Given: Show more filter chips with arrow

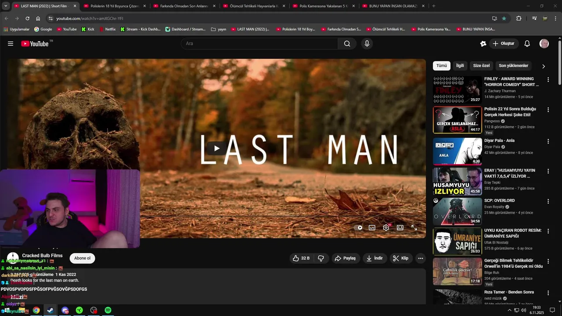Looking at the screenshot, I should tap(544, 66).
